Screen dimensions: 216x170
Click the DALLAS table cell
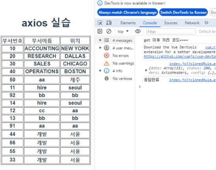click(x=75, y=56)
